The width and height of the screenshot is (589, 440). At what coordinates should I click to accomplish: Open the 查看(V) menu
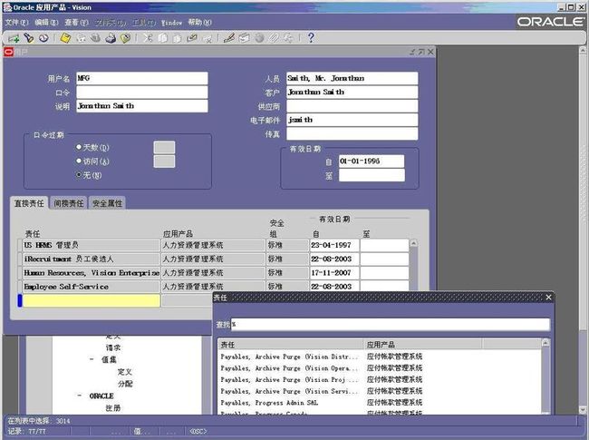point(76,23)
